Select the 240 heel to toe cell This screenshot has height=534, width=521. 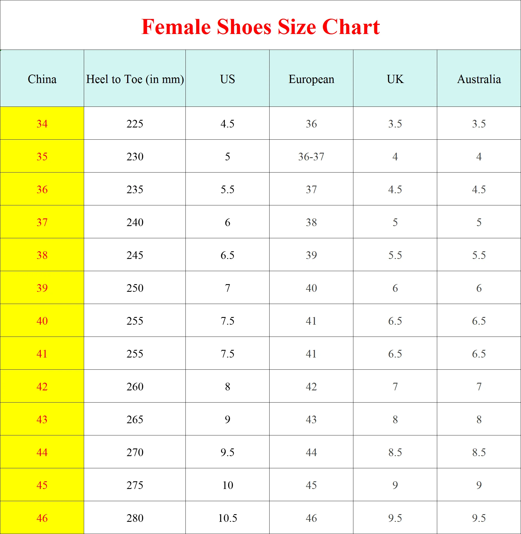tap(135, 222)
